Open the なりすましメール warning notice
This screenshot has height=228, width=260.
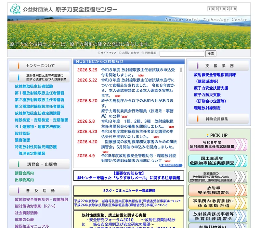[x=129, y=176]
